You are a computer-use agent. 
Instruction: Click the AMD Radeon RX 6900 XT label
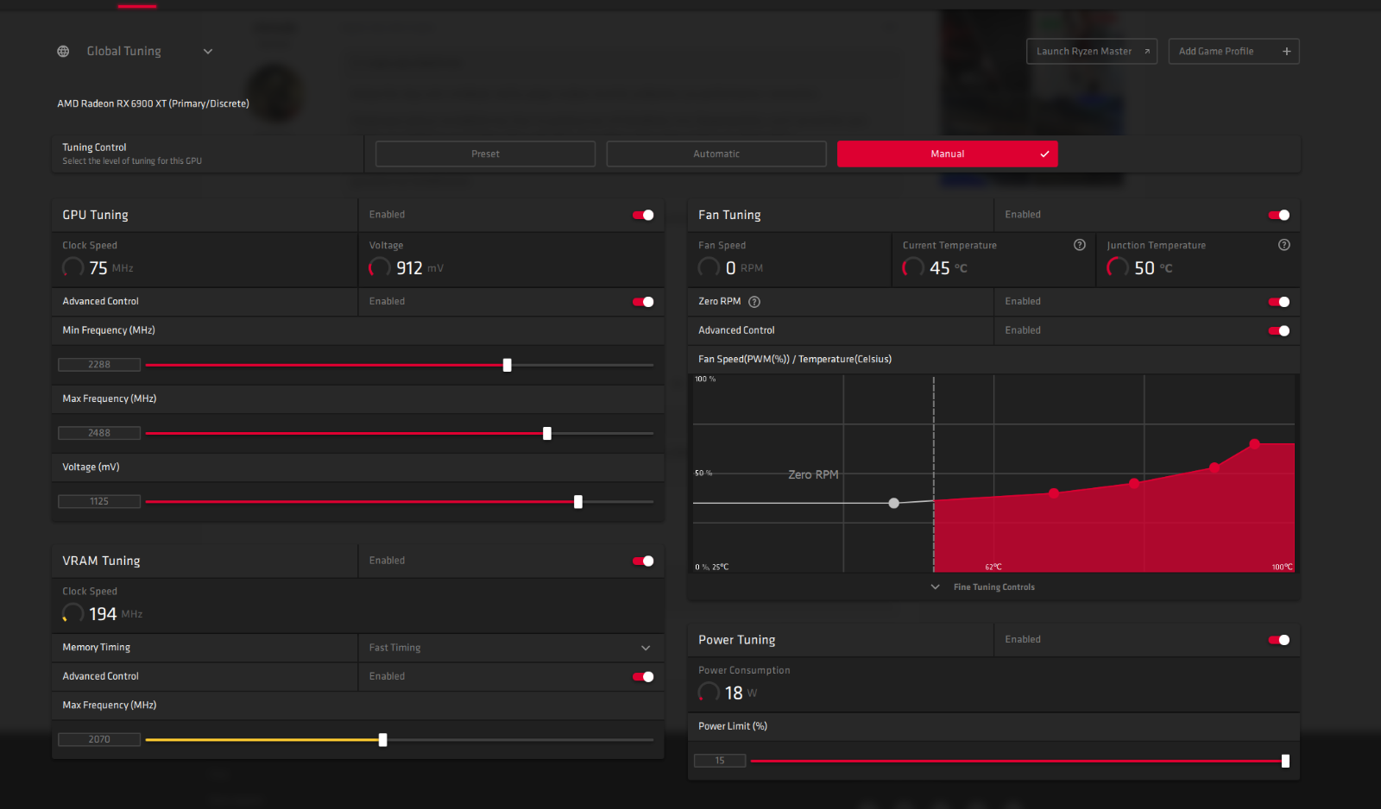(153, 103)
